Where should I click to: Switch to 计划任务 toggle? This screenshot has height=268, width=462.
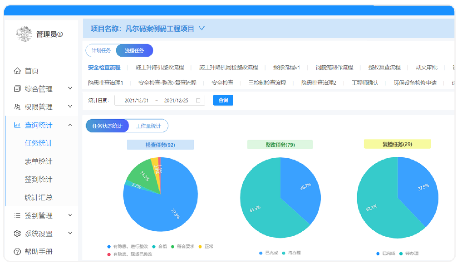[x=101, y=50]
